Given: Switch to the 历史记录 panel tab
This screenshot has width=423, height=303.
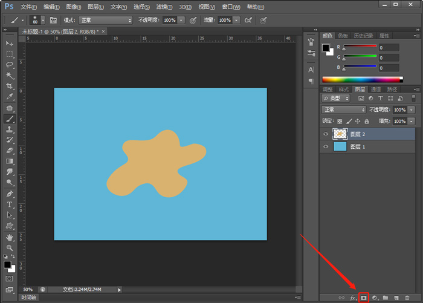Looking at the screenshot, I should 363,36.
